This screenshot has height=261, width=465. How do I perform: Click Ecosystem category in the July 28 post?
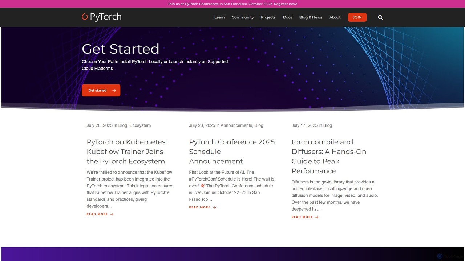point(140,125)
